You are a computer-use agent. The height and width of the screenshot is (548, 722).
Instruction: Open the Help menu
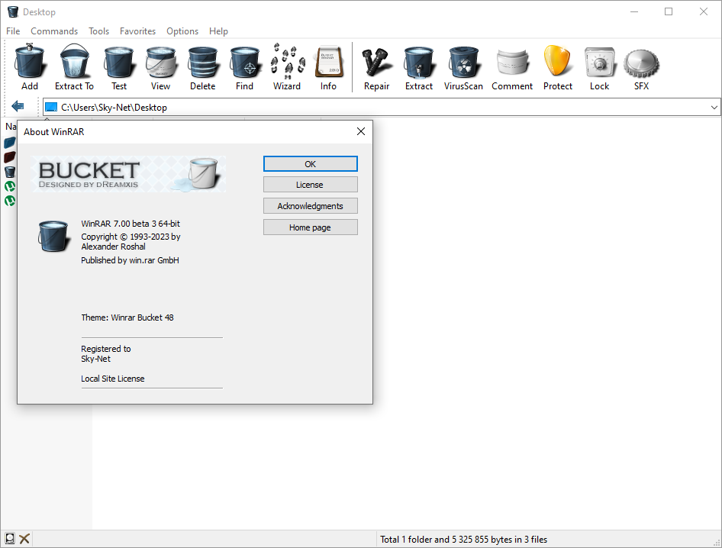point(218,31)
